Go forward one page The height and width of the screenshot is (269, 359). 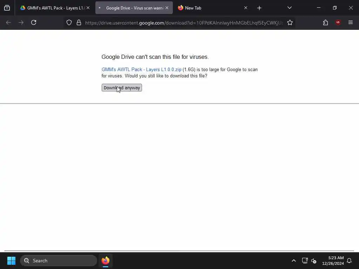point(21,22)
